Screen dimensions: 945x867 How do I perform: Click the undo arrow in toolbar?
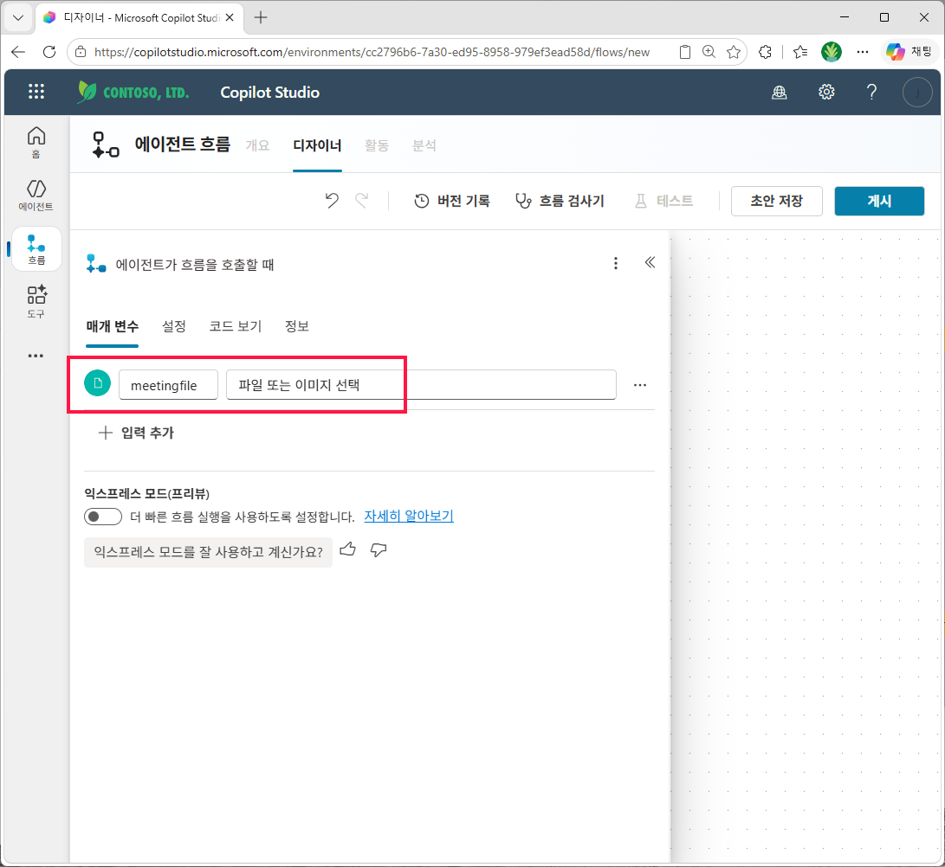pyautogui.click(x=332, y=201)
